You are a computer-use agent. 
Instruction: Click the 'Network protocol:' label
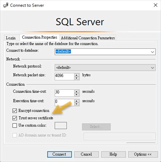(x=28, y=66)
